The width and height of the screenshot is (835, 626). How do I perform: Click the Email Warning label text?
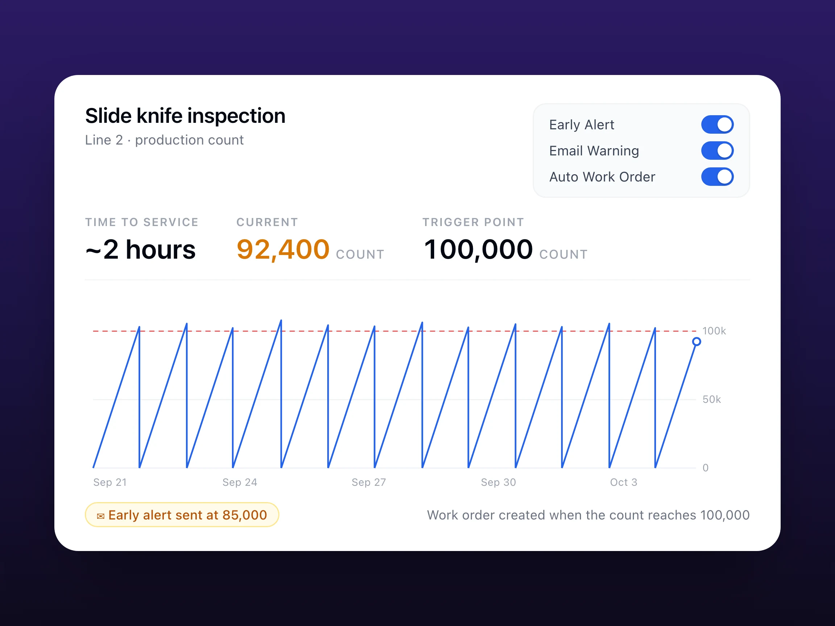click(x=594, y=151)
